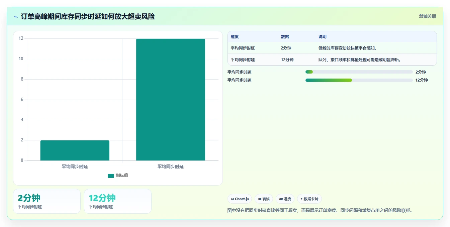This screenshot has width=450, height=227.
Task: Open the 12分钟 data card
Action: click(x=118, y=201)
